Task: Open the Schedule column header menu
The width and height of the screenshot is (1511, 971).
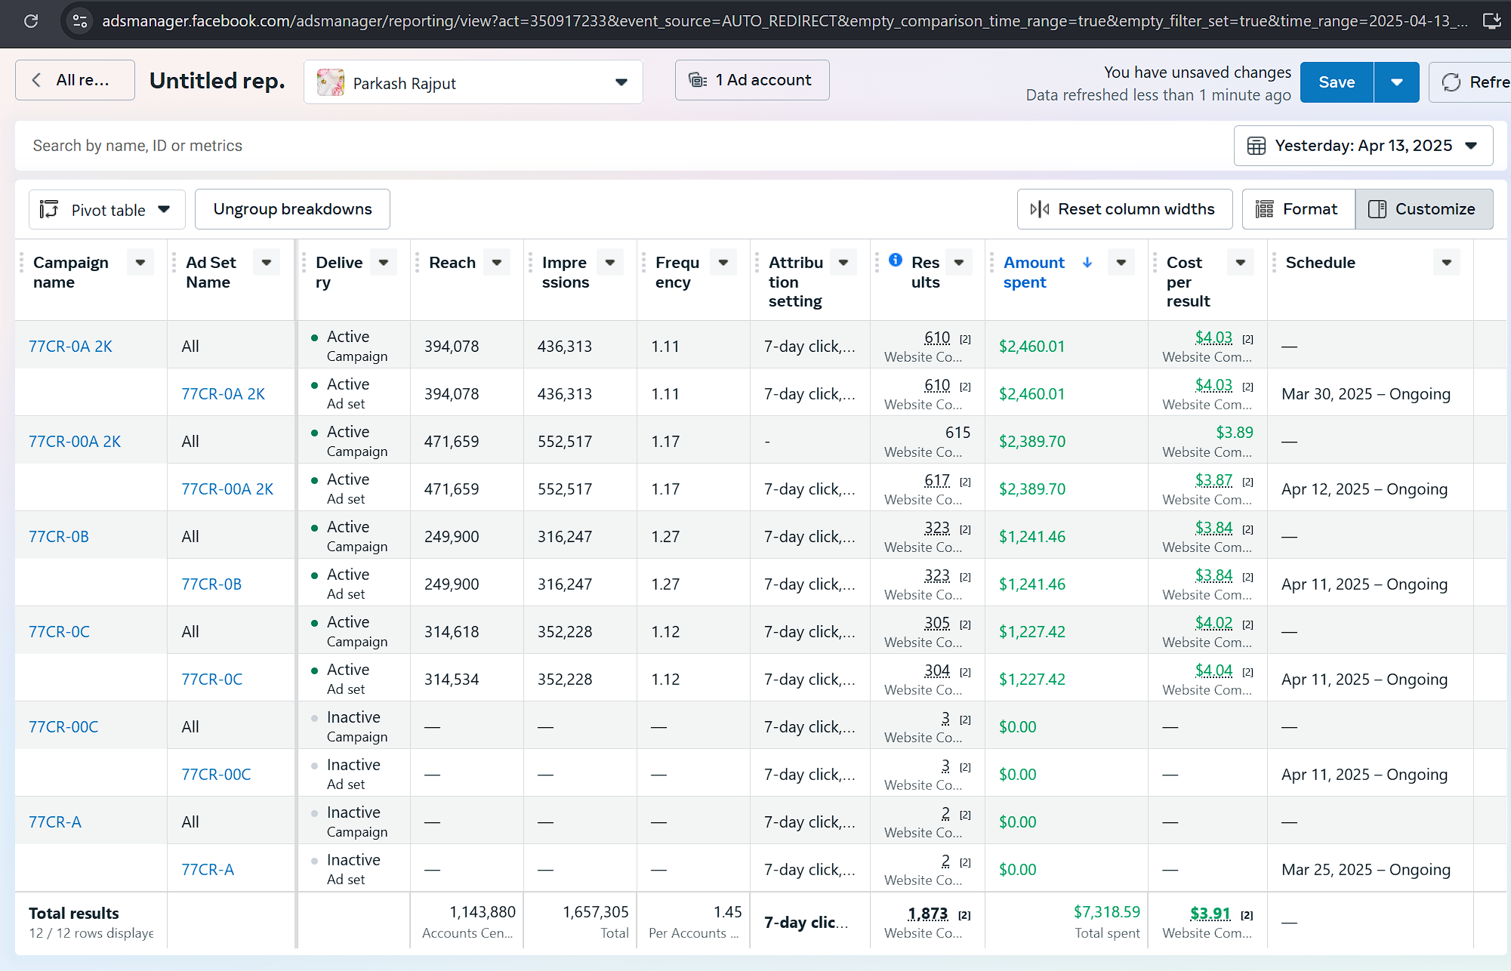Action: pyautogui.click(x=1446, y=263)
